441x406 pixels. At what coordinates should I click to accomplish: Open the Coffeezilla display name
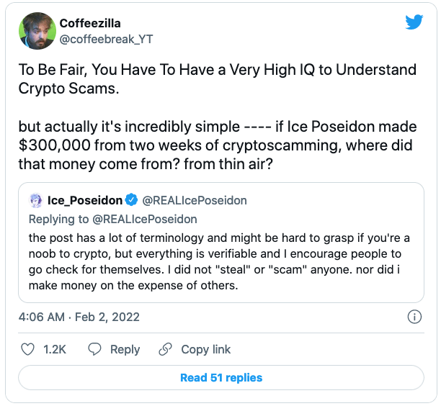coord(90,23)
